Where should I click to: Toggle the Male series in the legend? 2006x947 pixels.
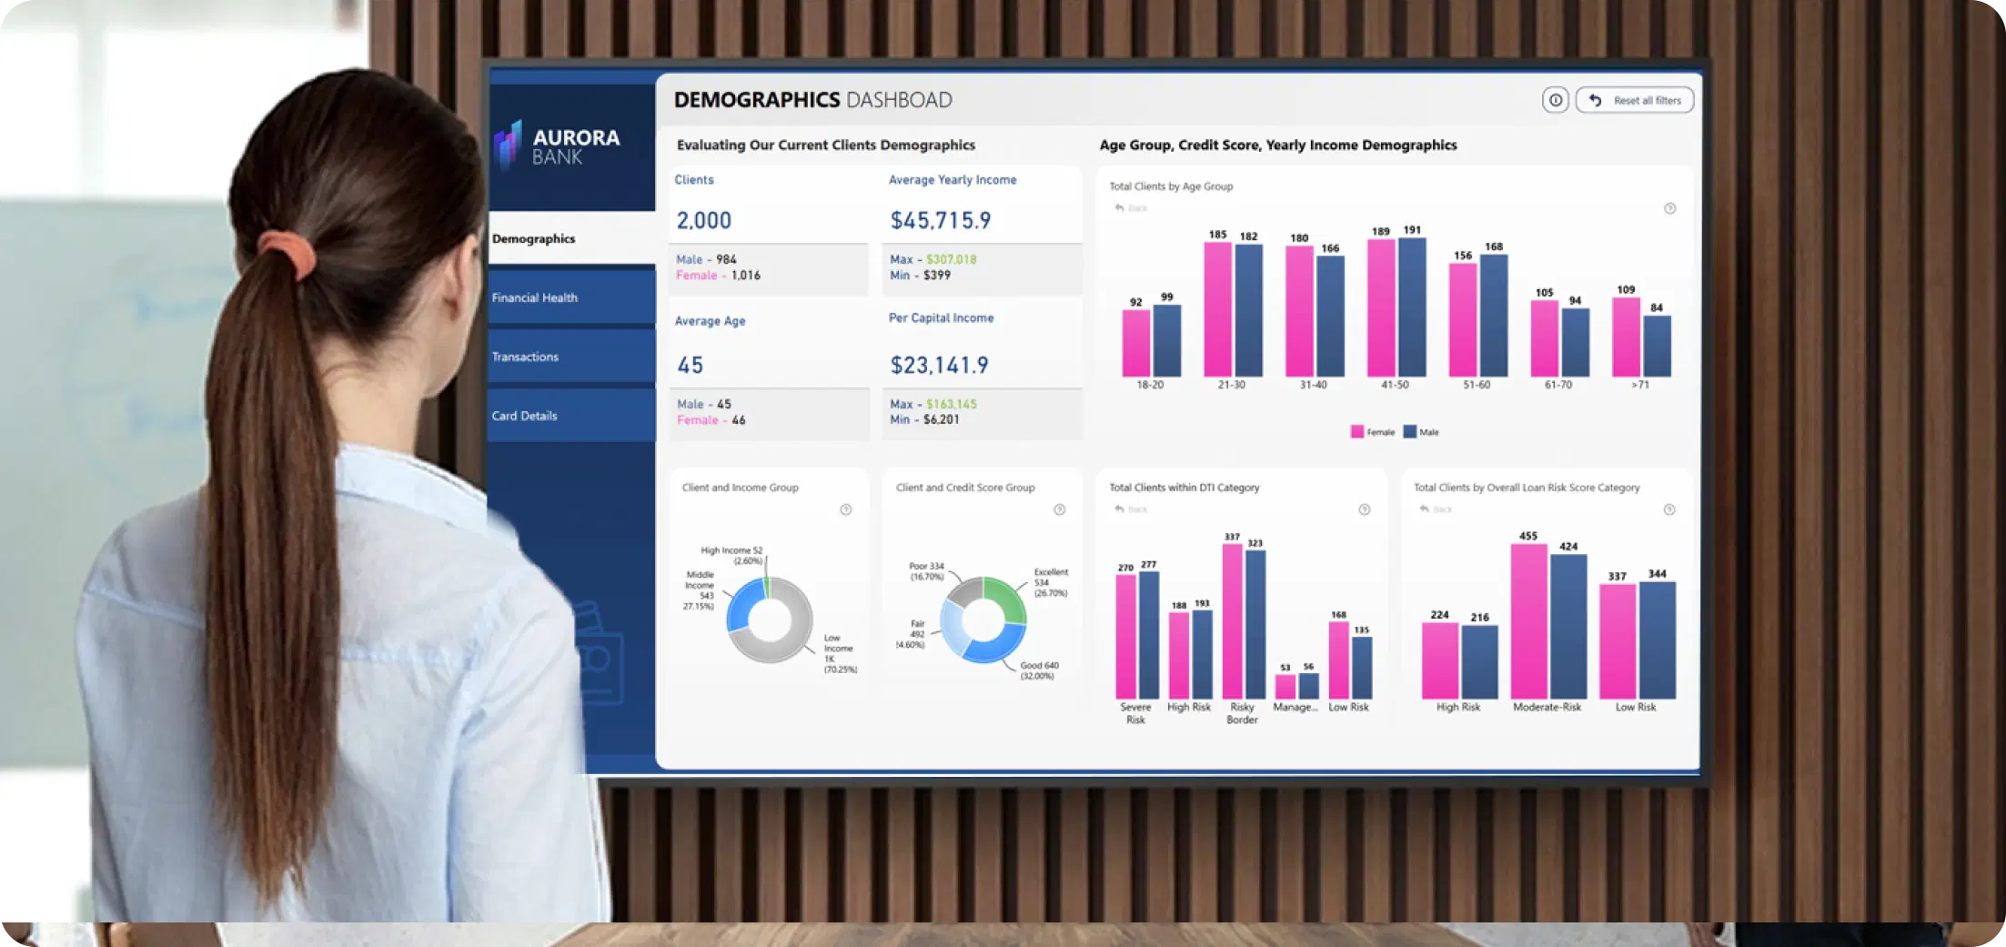click(x=1425, y=432)
